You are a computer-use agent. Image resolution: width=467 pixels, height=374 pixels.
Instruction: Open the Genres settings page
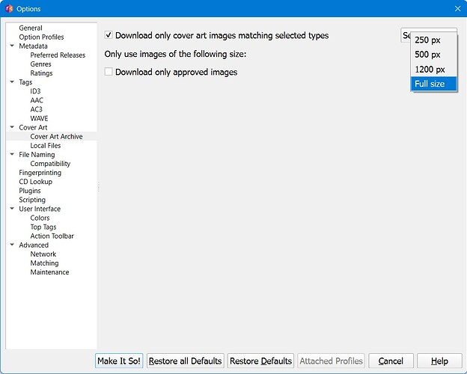tap(41, 64)
